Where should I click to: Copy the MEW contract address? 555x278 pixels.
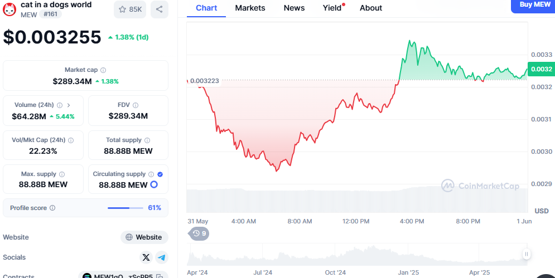[160, 276]
